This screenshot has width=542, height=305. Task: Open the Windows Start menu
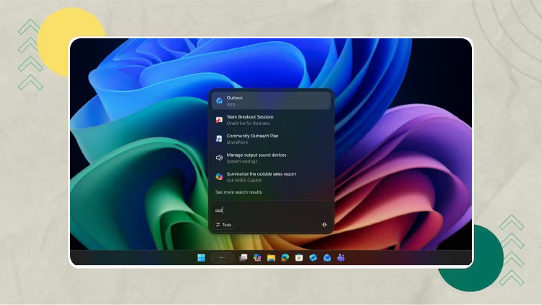pos(201,258)
